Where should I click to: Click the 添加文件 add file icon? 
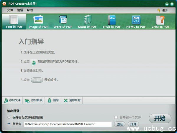click(6, 100)
